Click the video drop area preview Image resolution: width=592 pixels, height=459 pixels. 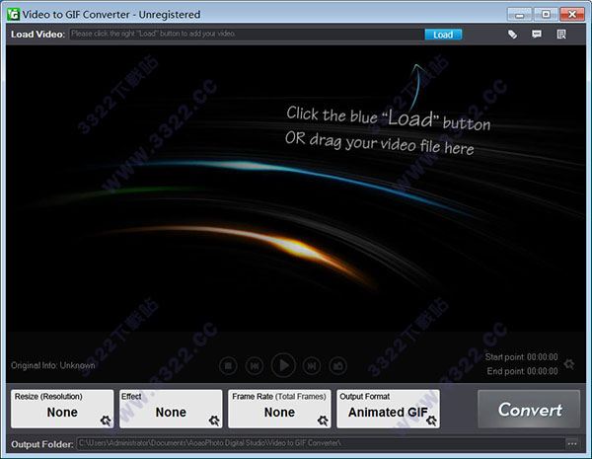click(x=296, y=189)
